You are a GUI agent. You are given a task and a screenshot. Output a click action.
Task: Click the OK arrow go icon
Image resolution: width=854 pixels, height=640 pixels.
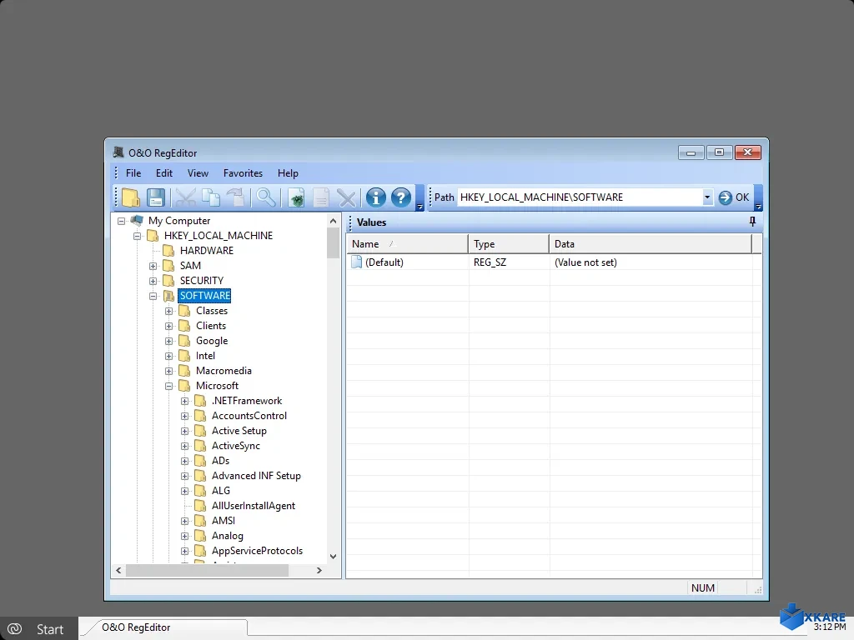pos(725,197)
